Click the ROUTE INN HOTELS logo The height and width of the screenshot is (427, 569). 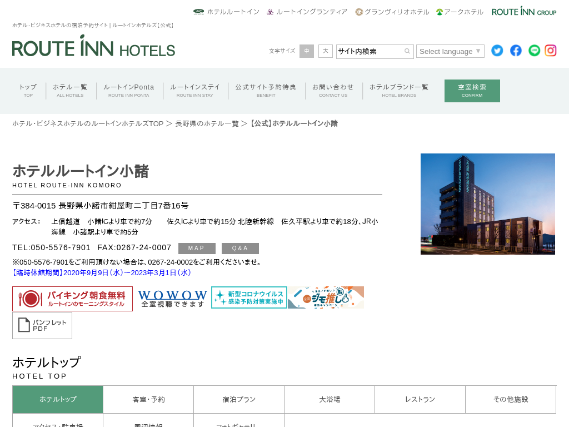pos(93,46)
